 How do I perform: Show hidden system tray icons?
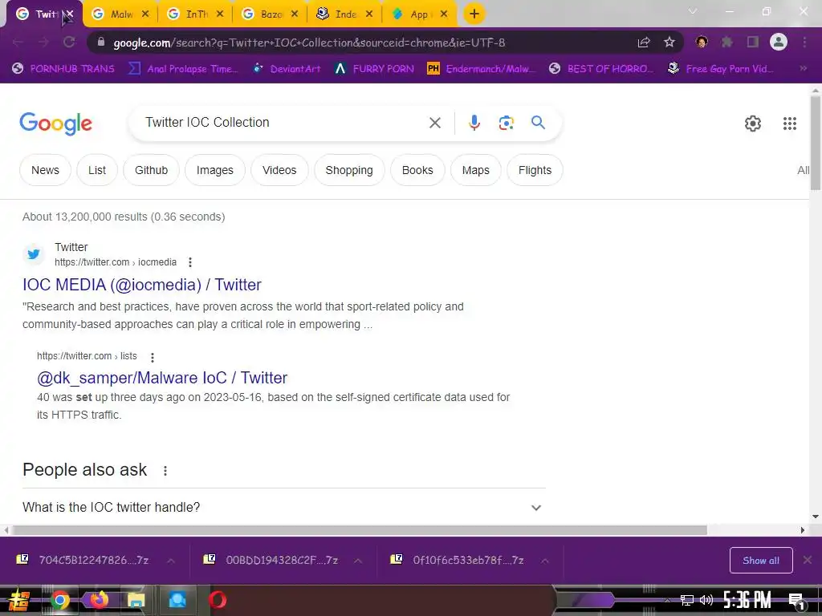click(667, 600)
